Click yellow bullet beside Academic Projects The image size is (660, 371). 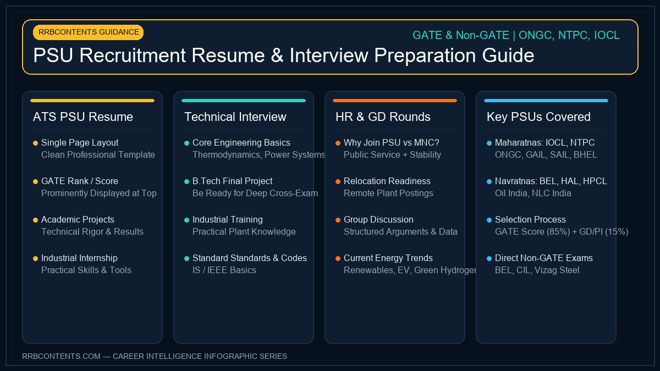pyautogui.click(x=35, y=220)
